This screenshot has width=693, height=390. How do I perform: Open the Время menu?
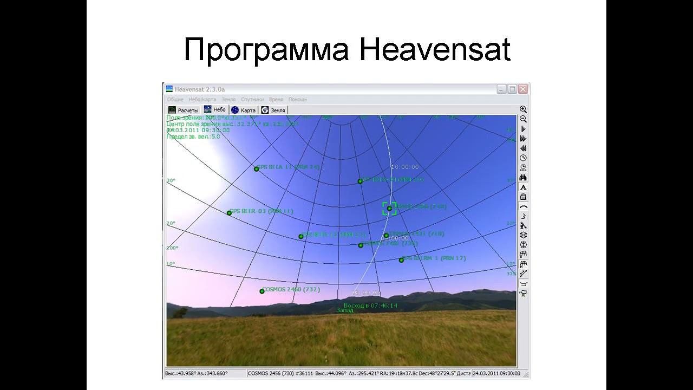276,99
